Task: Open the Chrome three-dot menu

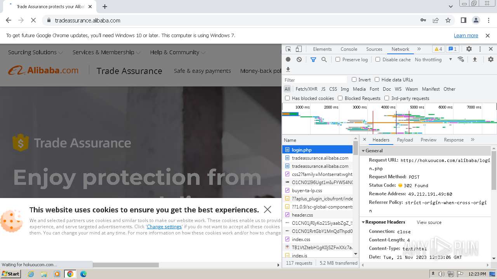Action: [x=488, y=20]
